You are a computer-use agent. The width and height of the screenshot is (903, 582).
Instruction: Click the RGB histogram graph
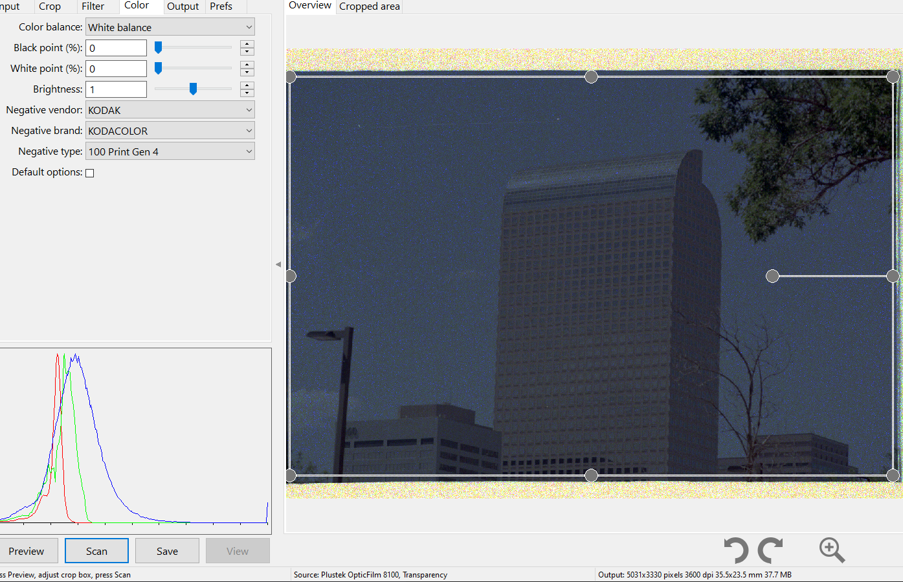tap(135, 441)
